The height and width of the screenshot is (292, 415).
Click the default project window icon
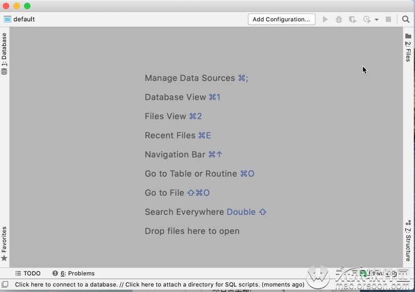point(7,19)
